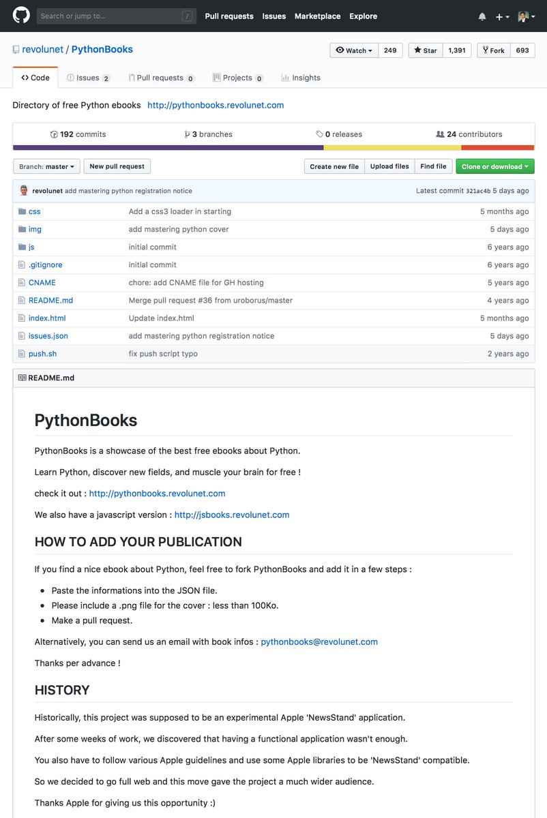Click the 'HISTORY' heading

pyautogui.click(x=62, y=690)
